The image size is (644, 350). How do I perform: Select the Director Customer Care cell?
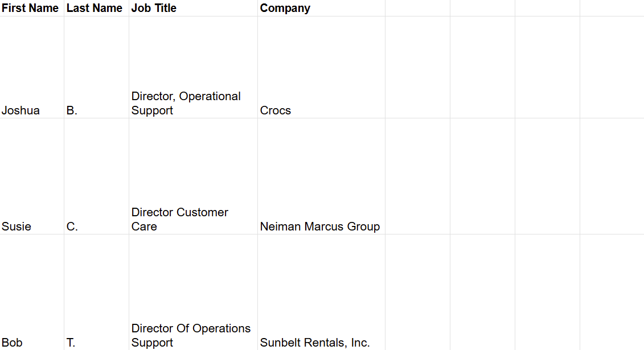[194, 176]
